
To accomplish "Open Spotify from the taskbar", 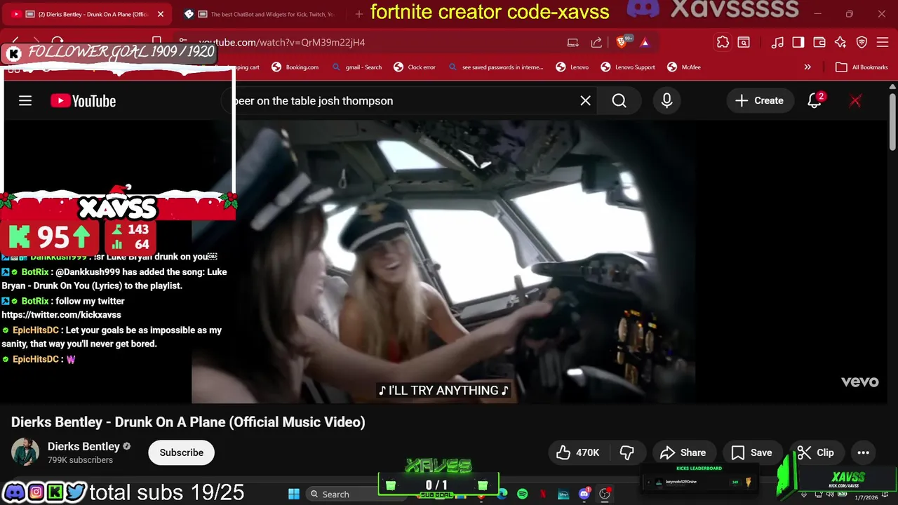I will tap(522, 494).
